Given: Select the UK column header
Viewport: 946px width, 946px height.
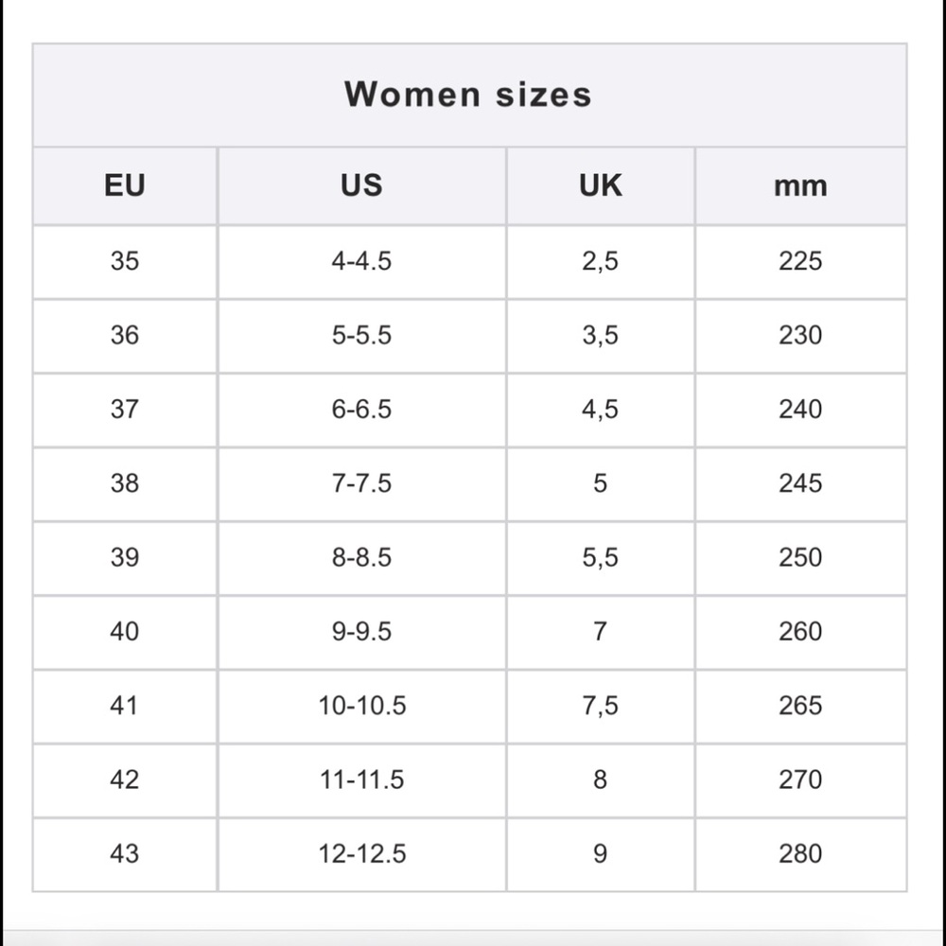Looking at the screenshot, I should coord(601,185).
